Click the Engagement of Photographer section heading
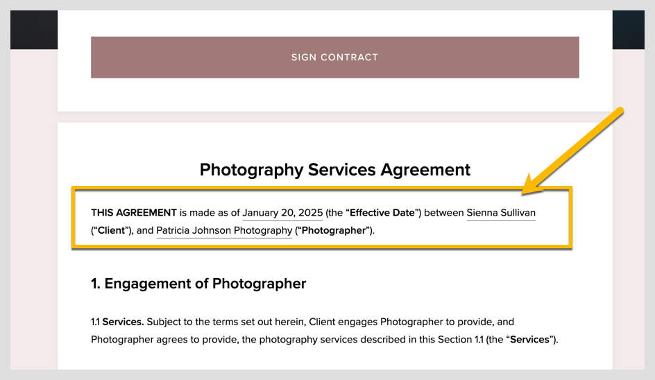Viewport: 655px width, 380px height. (198, 284)
